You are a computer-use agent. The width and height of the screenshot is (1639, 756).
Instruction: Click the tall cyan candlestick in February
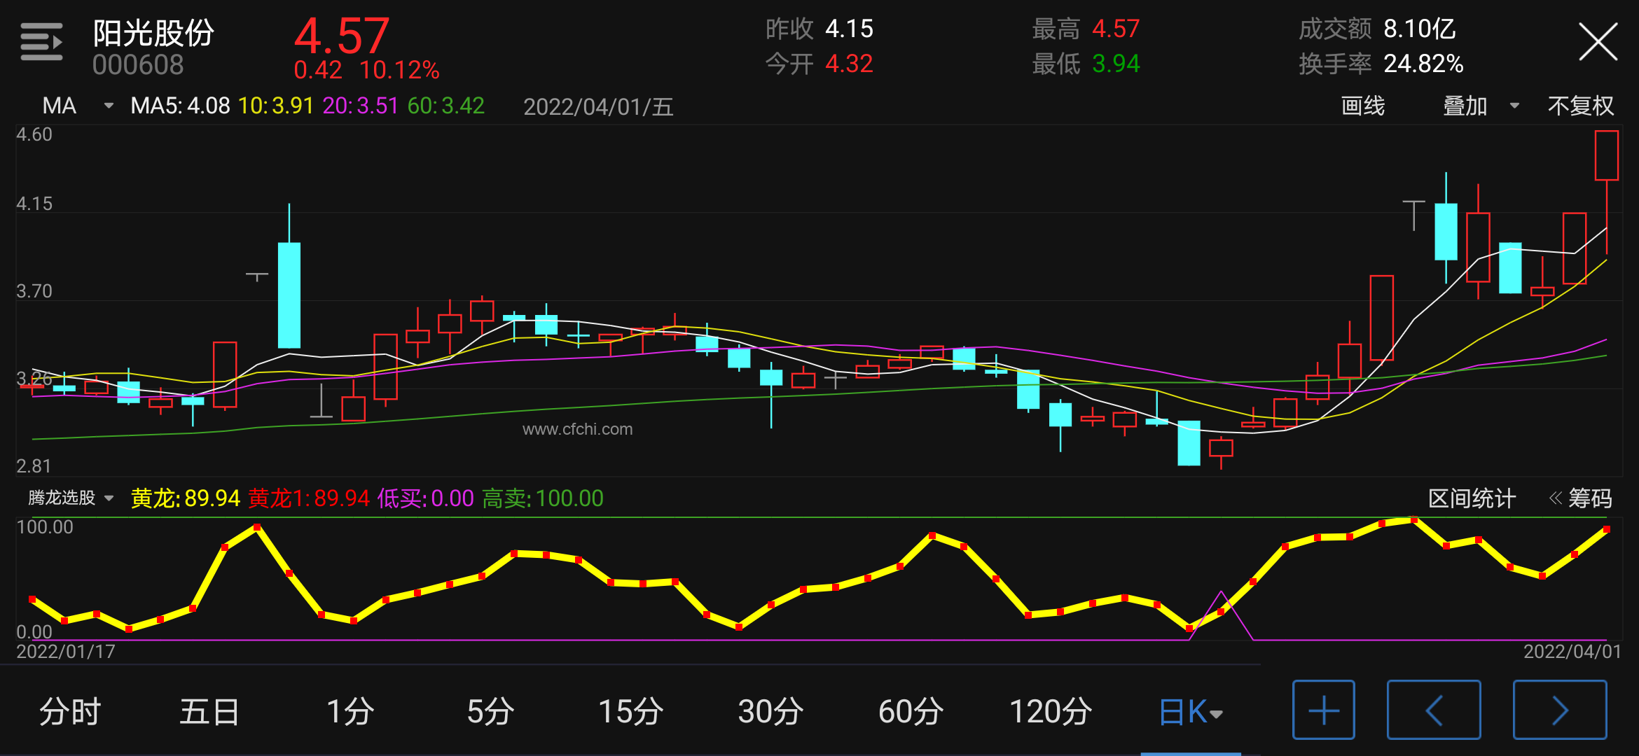click(x=289, y=294)
